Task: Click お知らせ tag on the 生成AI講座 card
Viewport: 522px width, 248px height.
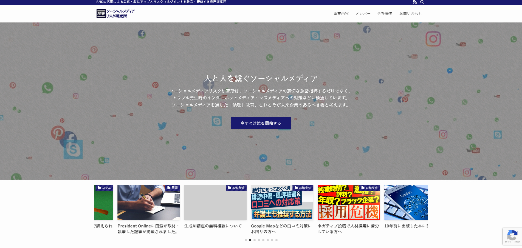Action: click(x=236, y=188)
